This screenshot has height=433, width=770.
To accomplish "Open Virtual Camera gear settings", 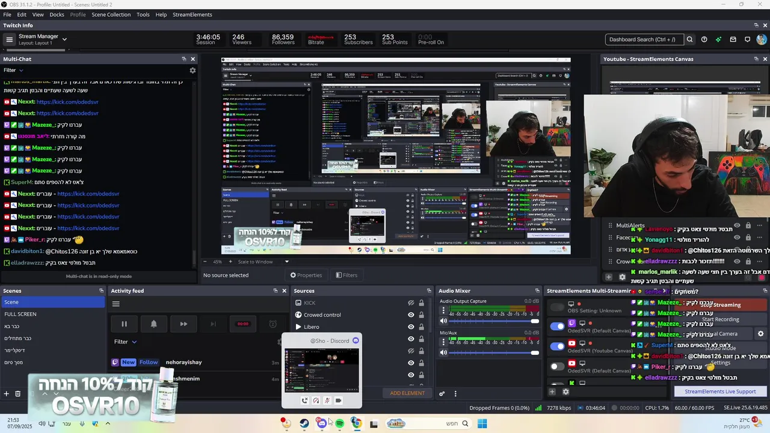I will pyautogui.click(x=760, y=334).
